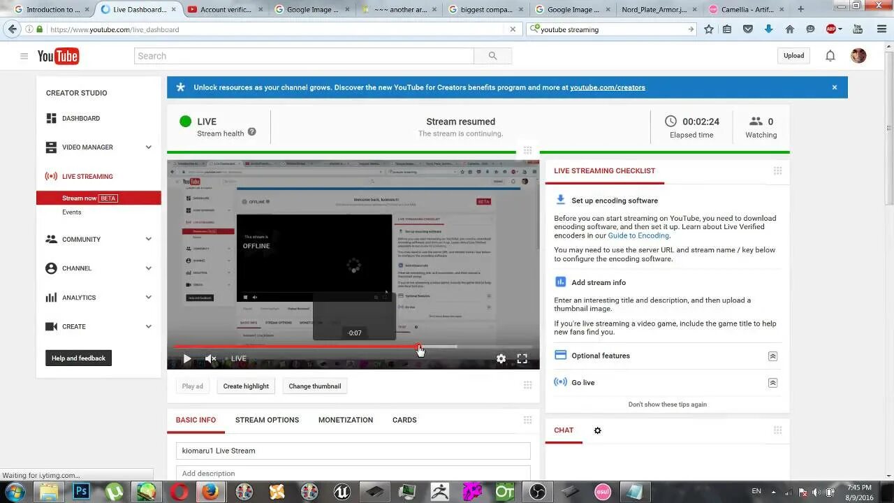Viewport: 894px width, 503px height.
Task: Select the Basic Info tab
Action: click(x=196, y=420)
